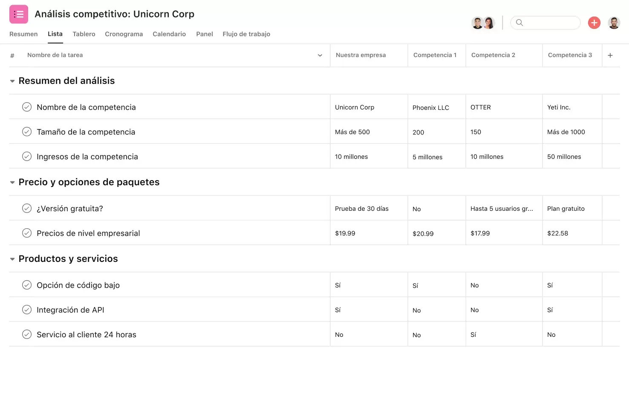Image resolution: width=629 pixels, height=419 pixels.
Task: Check off Opción de código bajo
Action: tap(27, 285)
